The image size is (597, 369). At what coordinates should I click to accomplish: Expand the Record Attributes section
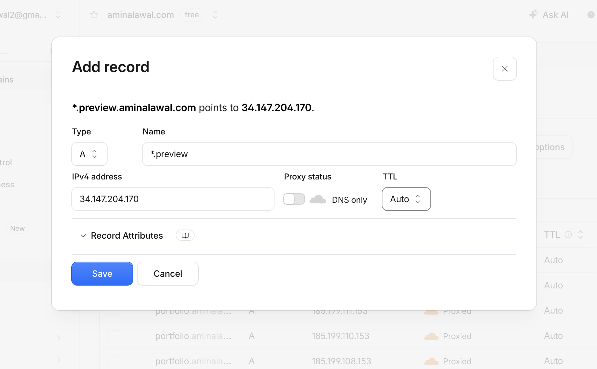[x=121, y=236]
